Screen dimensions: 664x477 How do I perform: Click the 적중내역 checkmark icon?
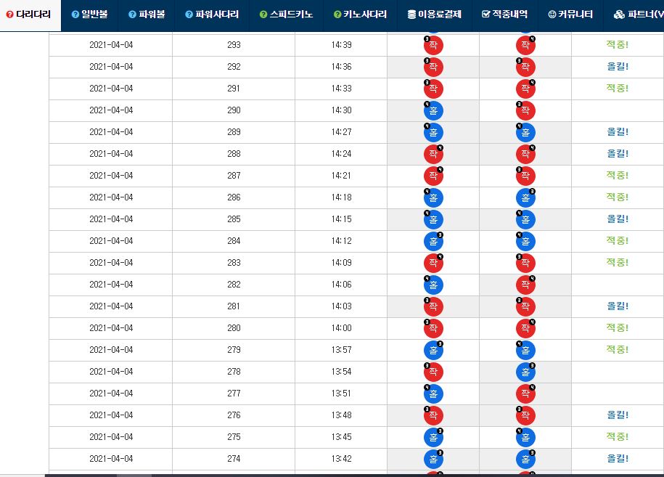pos(485,15)
